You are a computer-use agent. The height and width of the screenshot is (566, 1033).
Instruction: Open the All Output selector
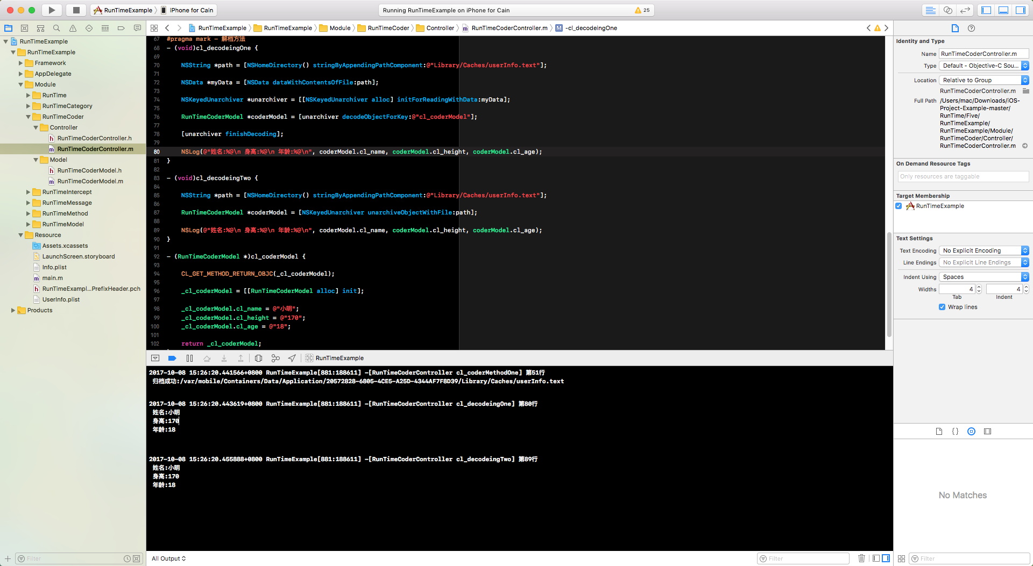pyautogui.click(x=168, y=558)
